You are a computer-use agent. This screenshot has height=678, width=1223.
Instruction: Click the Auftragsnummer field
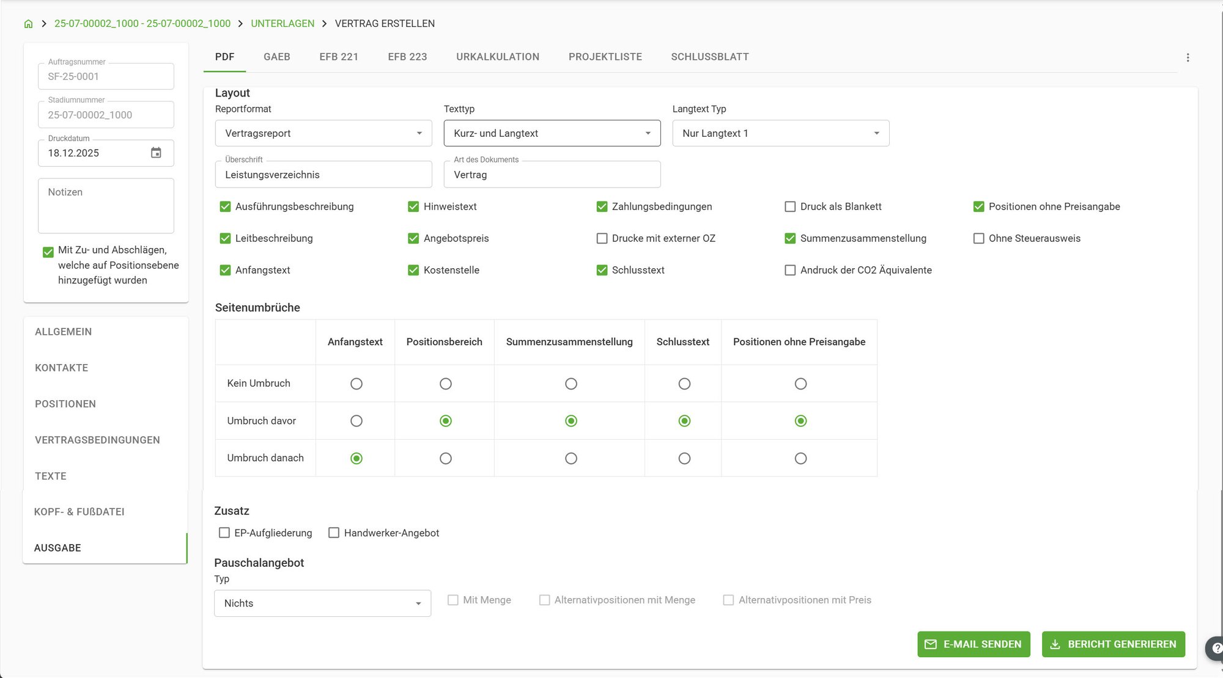[106, 76]
